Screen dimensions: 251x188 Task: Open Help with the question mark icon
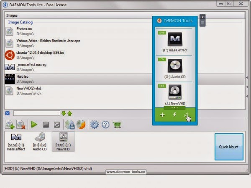(106, 124)
